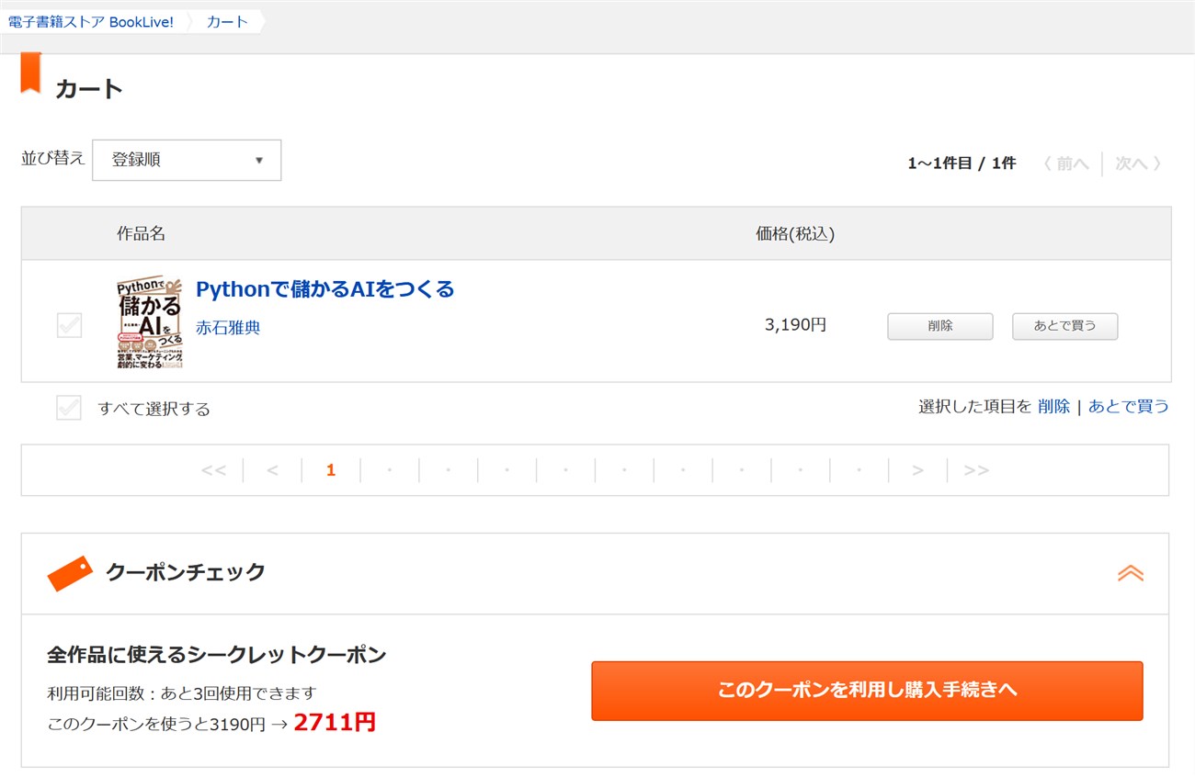Click the single right arrow pagination icon
Viewport: 1195px width, 777px height.
click(917, 470)
